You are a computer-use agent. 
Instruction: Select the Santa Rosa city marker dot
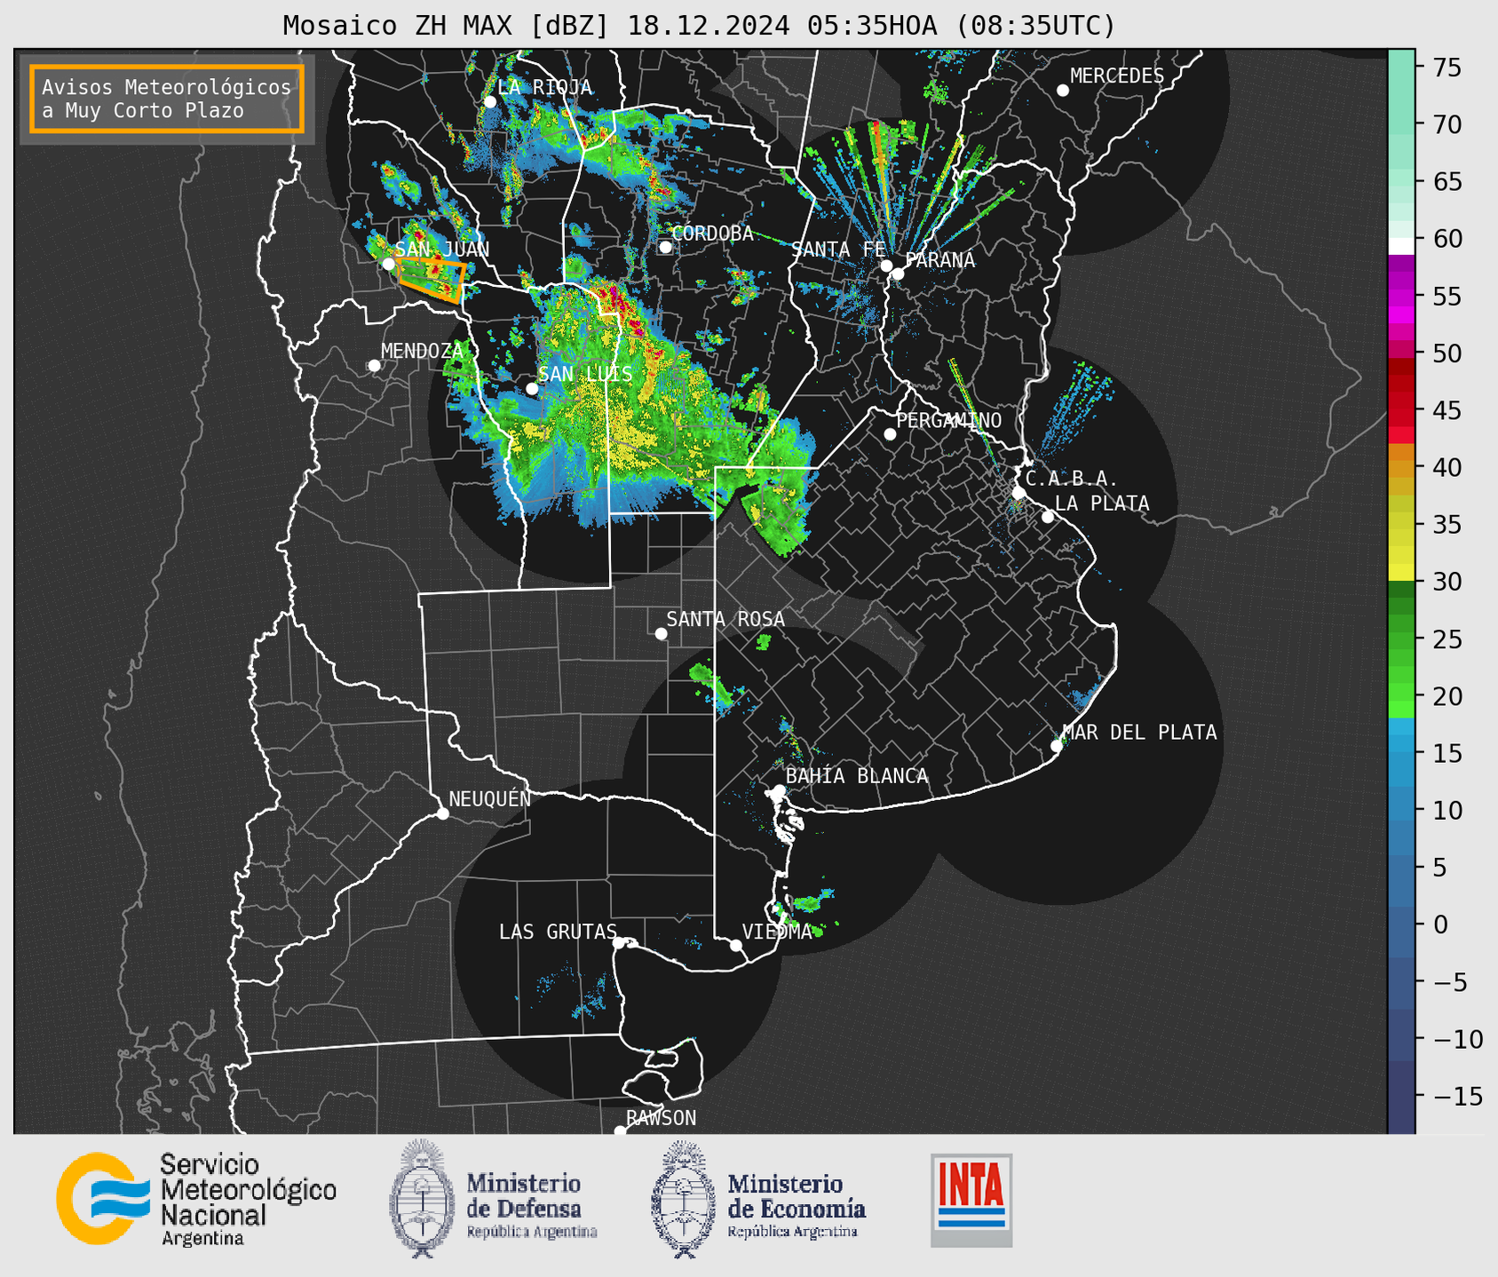click(661, 634)
